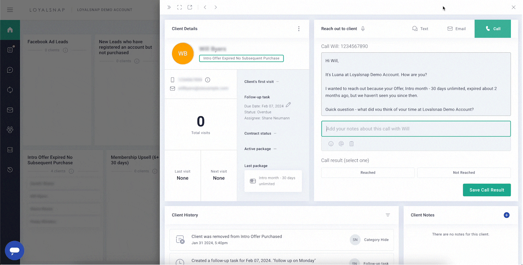This screenshot has height=265, width=523.
Task: Open the Client History filter icon
Action: (x=388, y=215)
